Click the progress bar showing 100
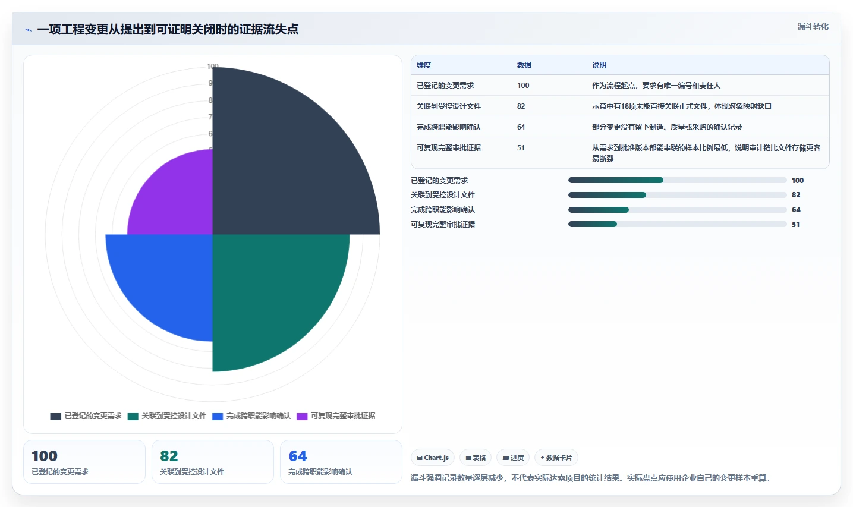 (678, 180)
